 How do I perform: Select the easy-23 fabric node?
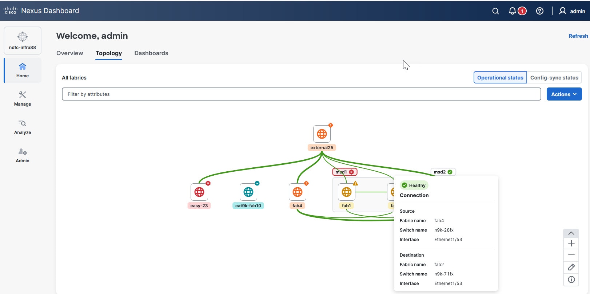(x=199, y=192)
